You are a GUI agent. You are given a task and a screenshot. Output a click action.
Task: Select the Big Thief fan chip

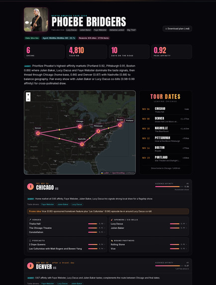point(131,30)
